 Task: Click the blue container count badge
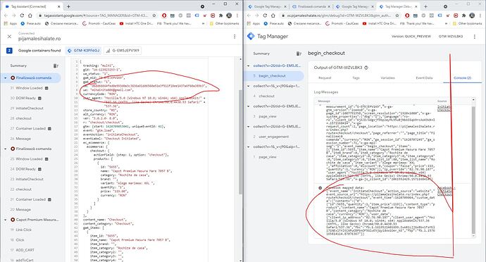(9, 51)
